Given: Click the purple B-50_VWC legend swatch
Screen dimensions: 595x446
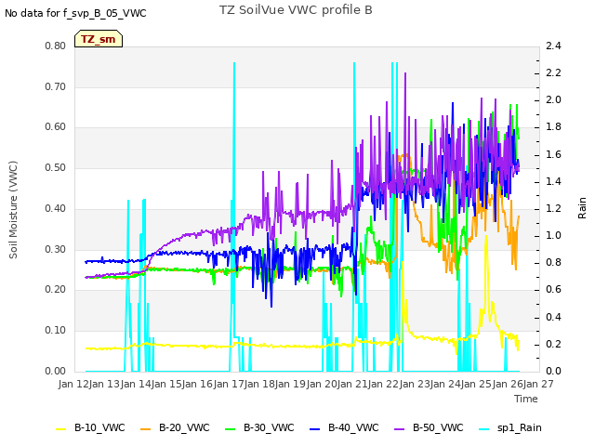Looking at the screenshot, I should pos(400,429).
